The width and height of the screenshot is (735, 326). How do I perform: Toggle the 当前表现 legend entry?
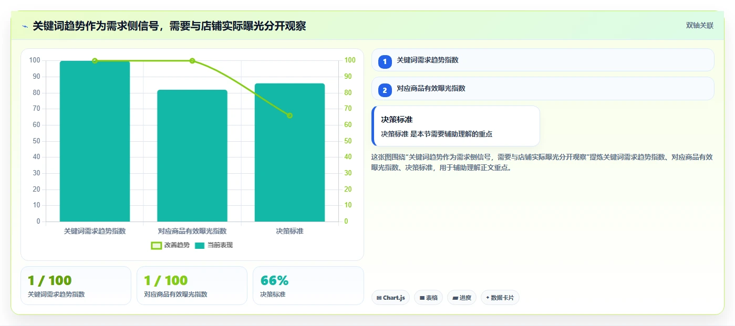214,245
